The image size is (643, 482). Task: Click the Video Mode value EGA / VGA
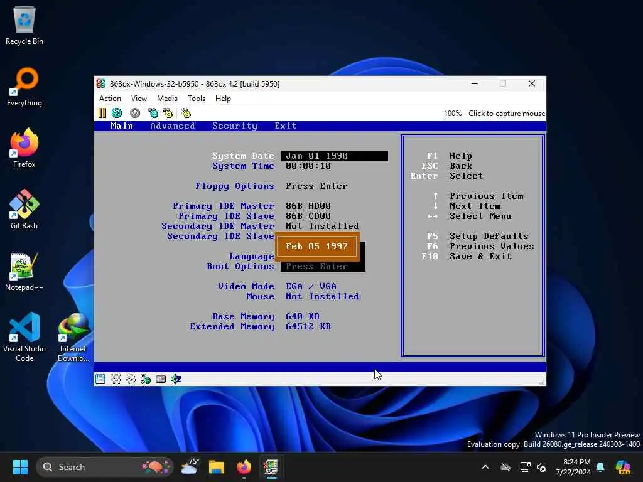pos(311,286)
